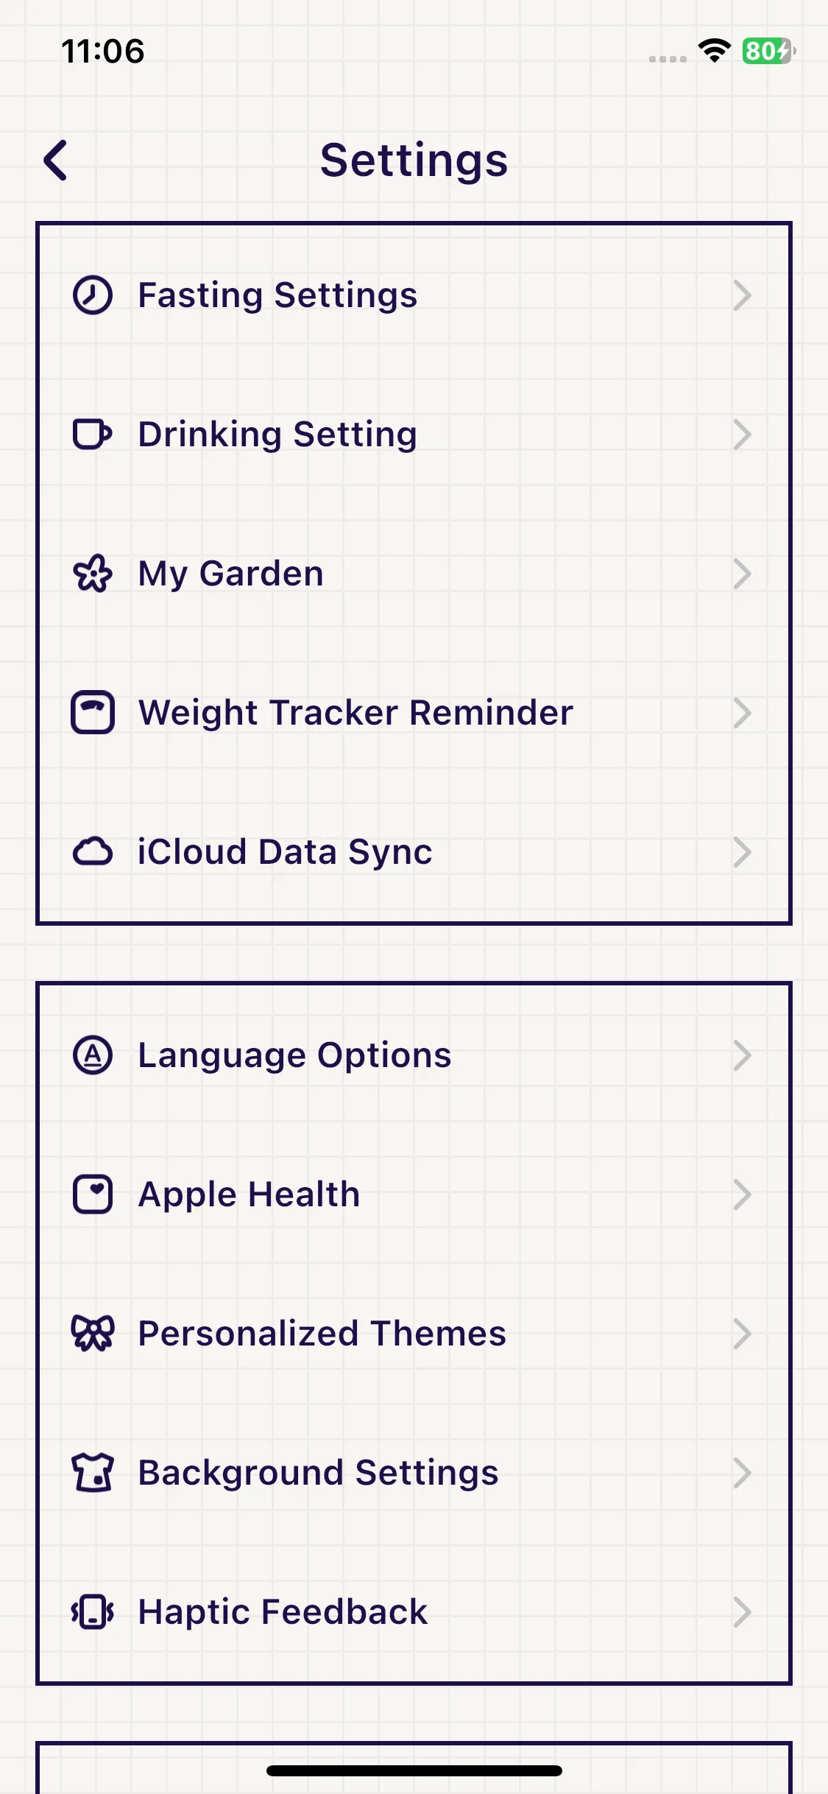The height and width of the screenshot is (1794, 828).
Task: Click the cloud icon for iCloud sync
Action: tap(93, 851)
